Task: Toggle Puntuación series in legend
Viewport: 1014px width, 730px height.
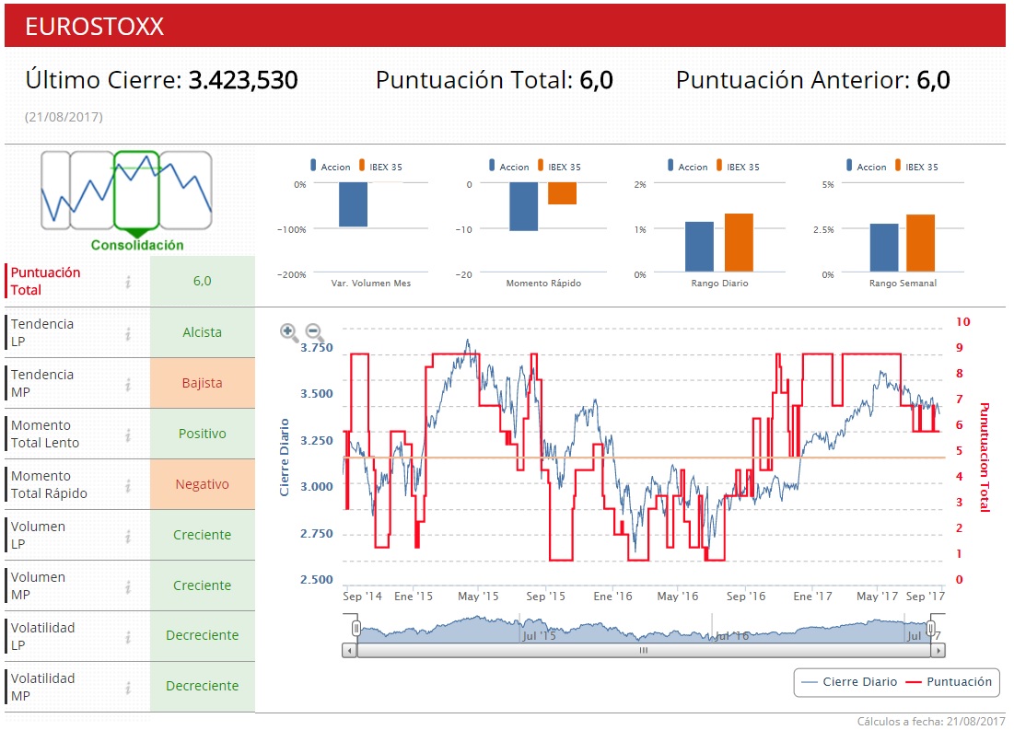Action: coord(950,681)
